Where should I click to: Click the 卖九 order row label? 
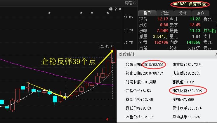coord(207,42)
